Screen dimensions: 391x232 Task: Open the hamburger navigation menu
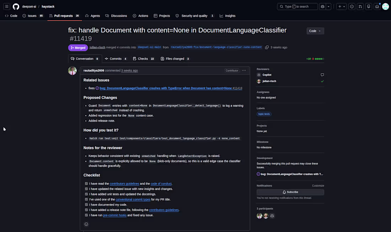[x=7, y=6]
